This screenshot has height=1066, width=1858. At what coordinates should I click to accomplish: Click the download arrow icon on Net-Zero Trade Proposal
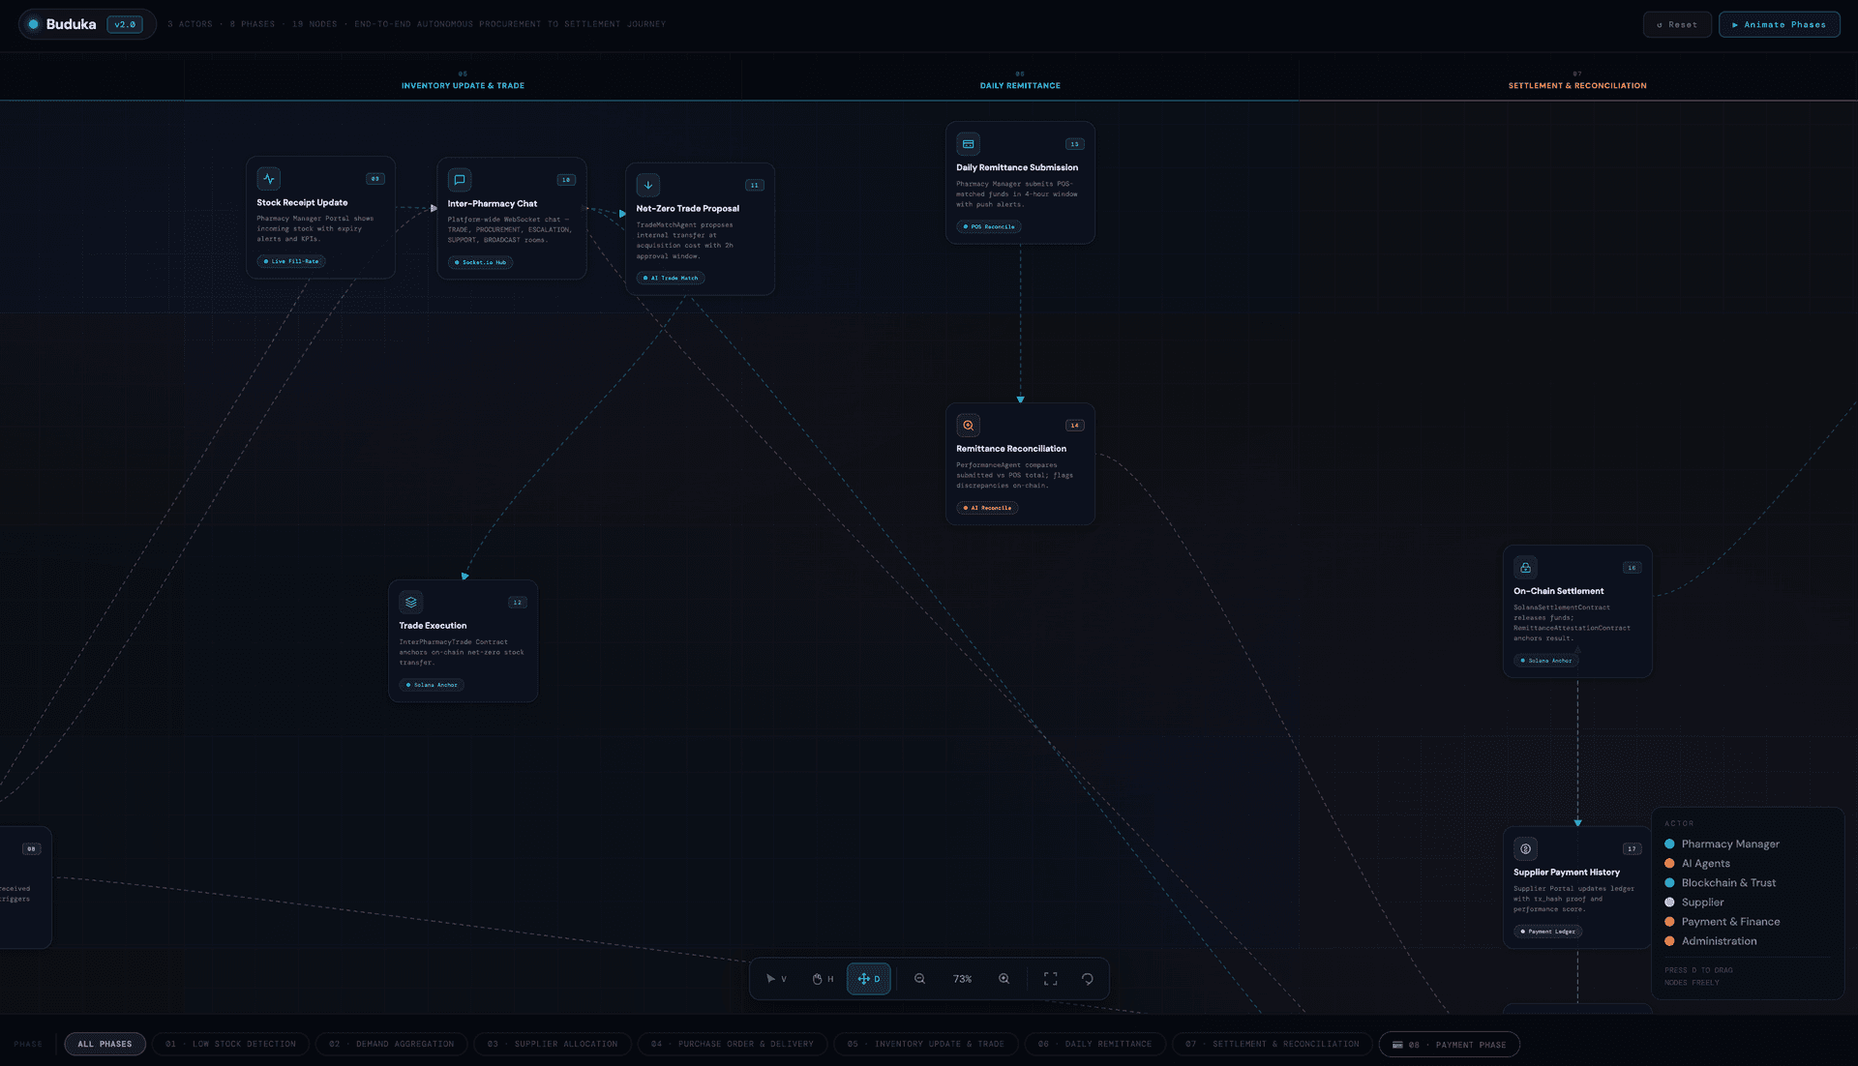point(647,185)
